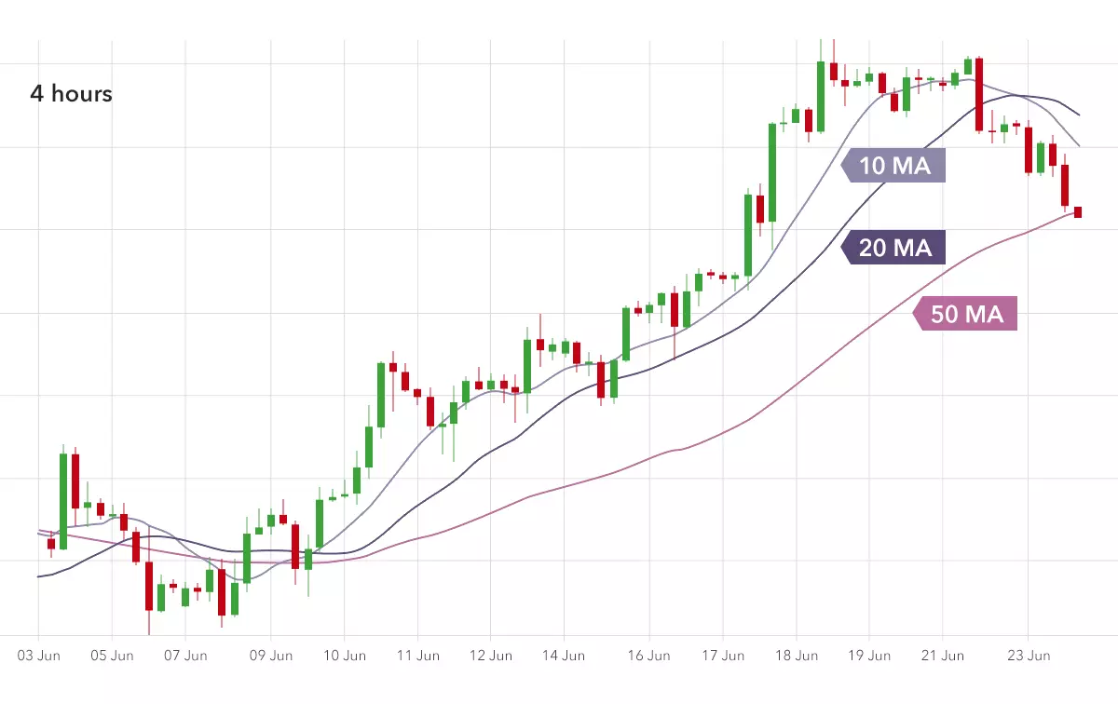Select the 11 Jun date label
The image size is (1118, 704).
417,656
